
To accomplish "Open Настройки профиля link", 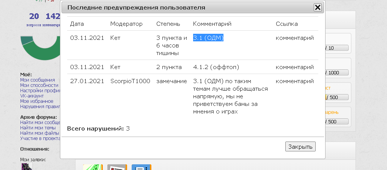I will [x=40, y=91].
